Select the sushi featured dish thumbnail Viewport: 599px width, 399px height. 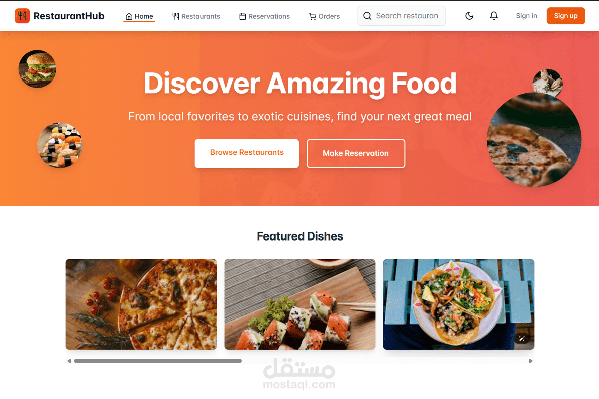click(x=300, y=304)
